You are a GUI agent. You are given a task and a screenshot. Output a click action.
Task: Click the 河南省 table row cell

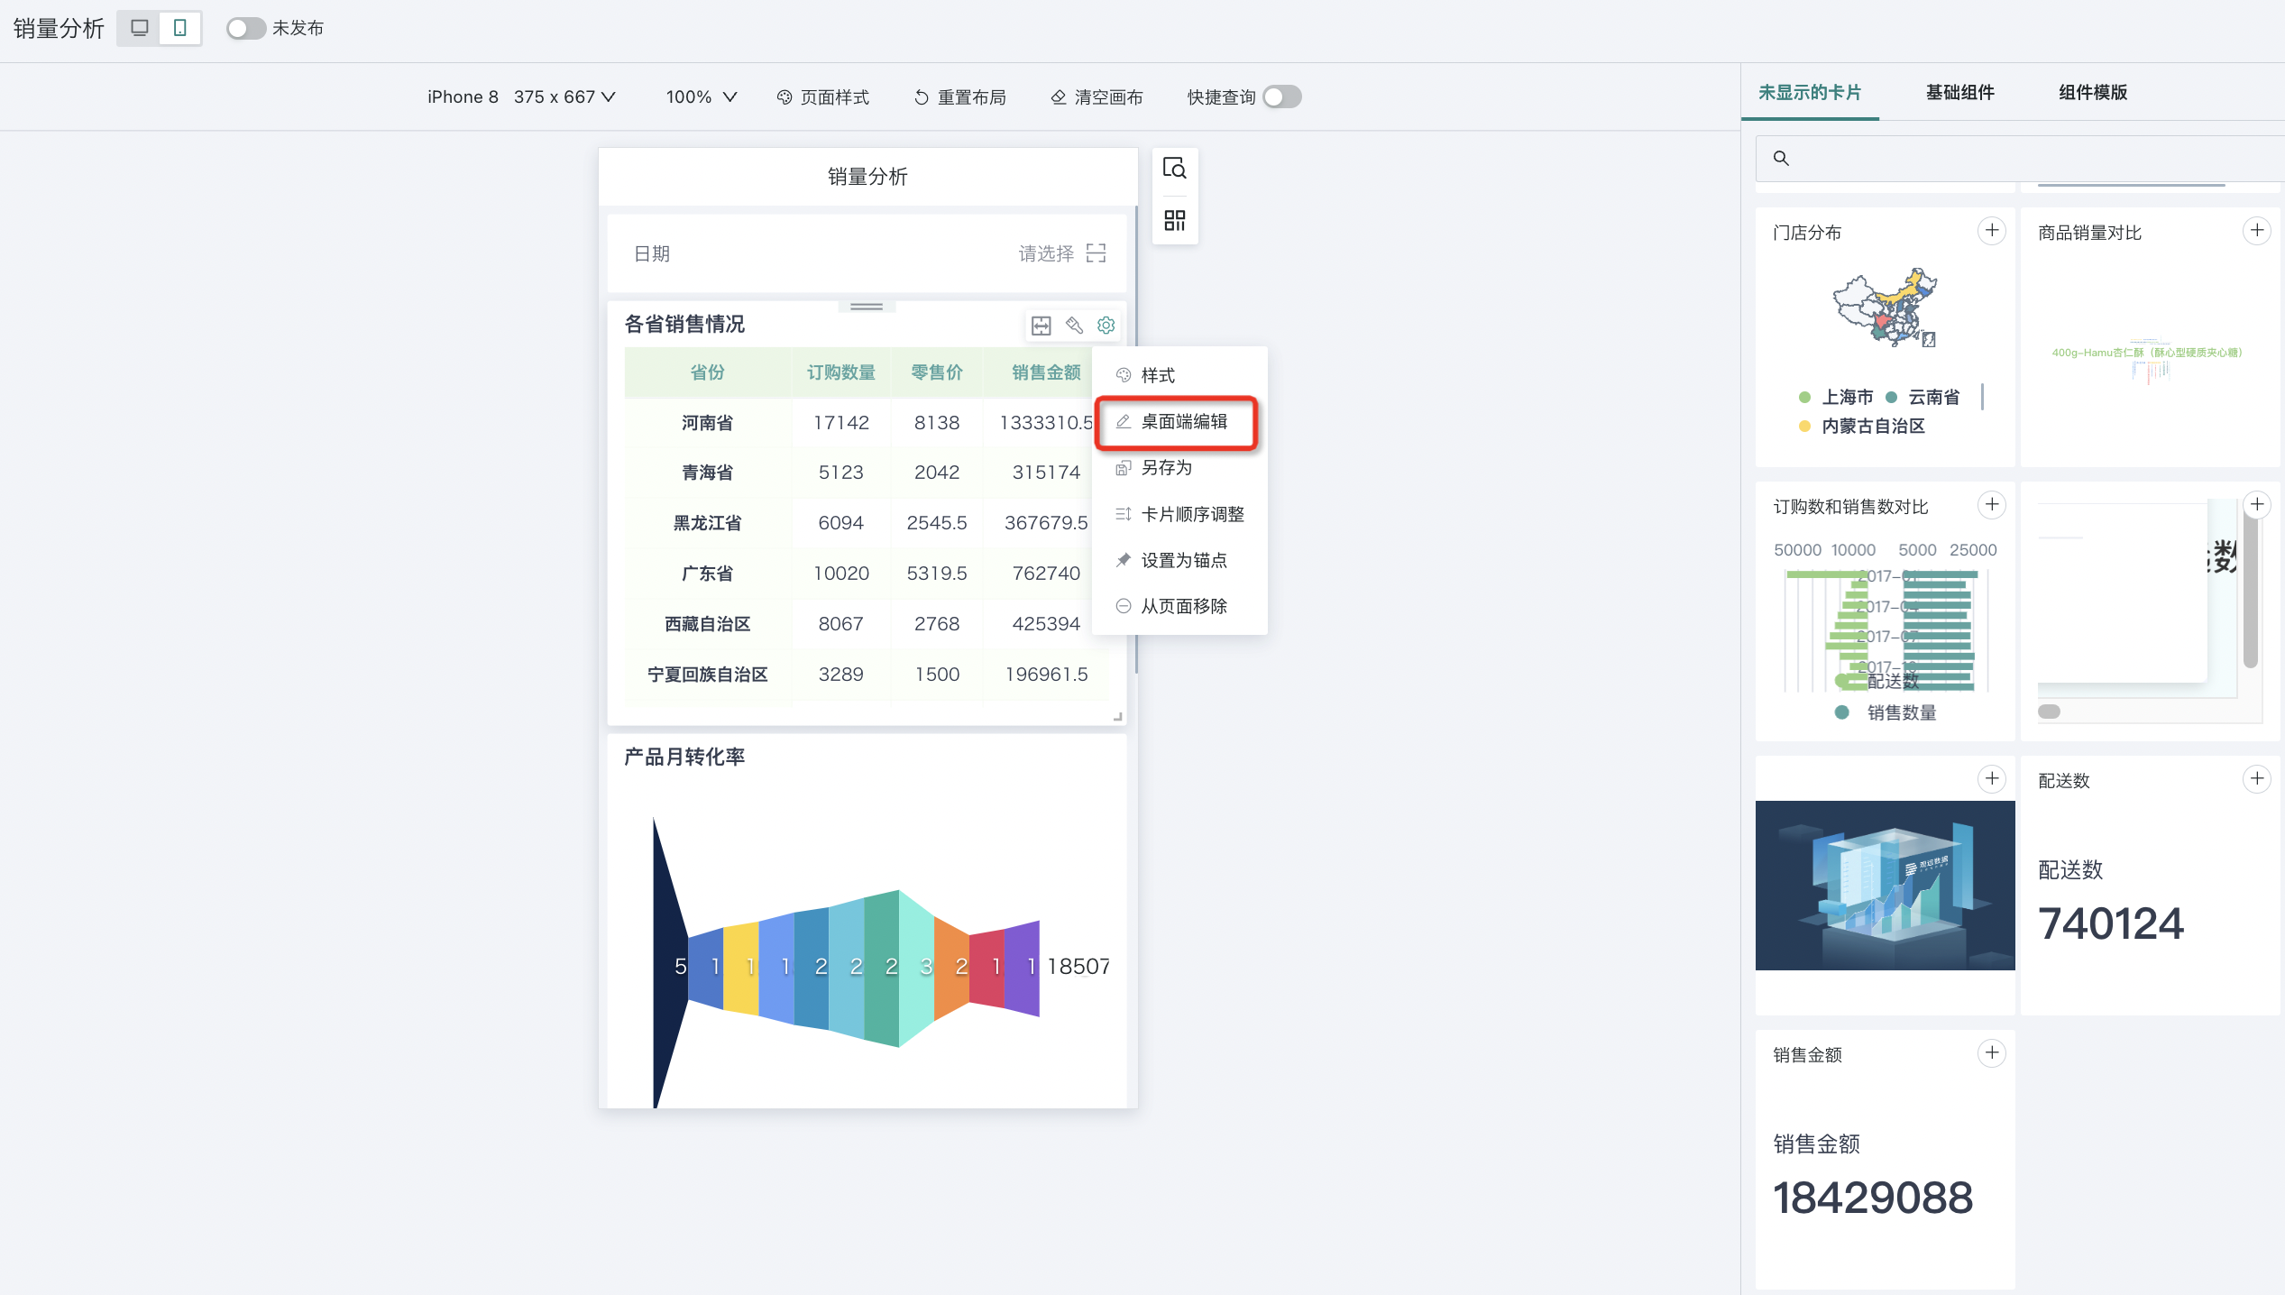click(708, 423)
